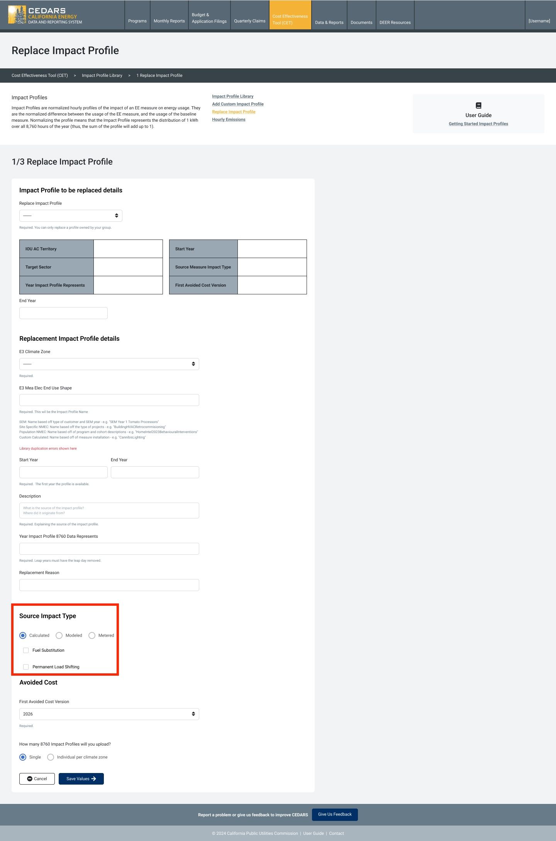Open the Hourly Emissions link
The image size is (556, 841).
229,120
